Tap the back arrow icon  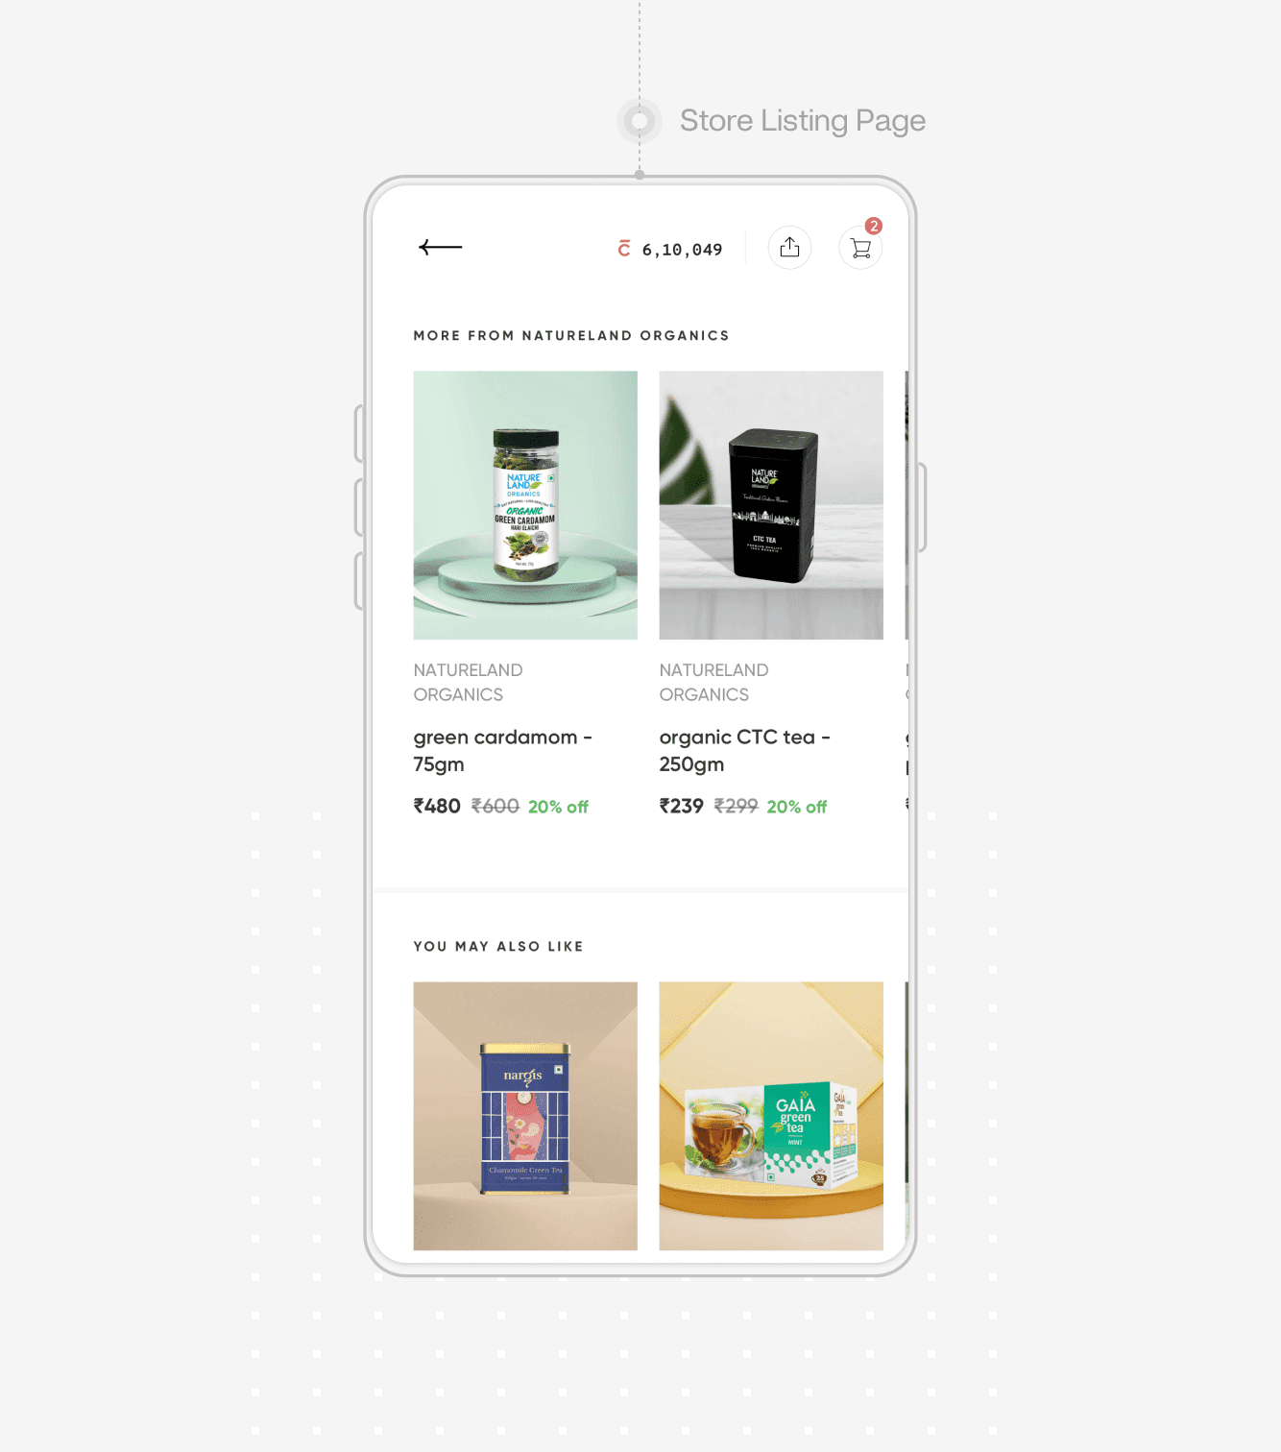(x=441, y=248)
